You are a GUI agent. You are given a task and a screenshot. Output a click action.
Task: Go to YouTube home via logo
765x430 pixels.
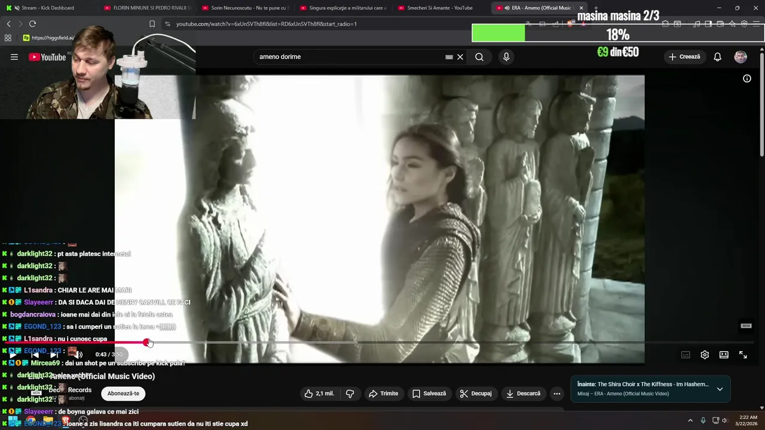[x=48, y=57]
